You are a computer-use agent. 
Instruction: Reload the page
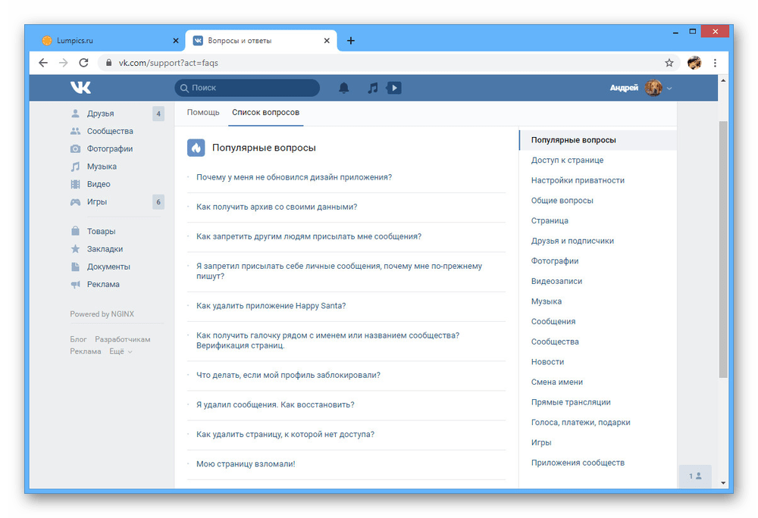coord(83,63)
